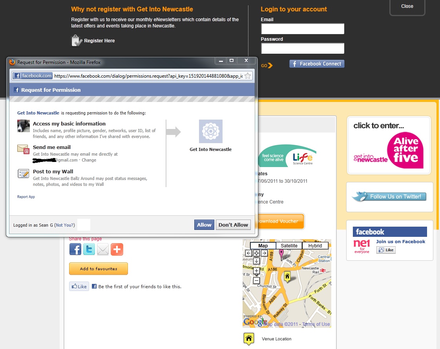Switch to Hybrid view tab
This screenshot has height=349, width=440.
click(315, 246)
